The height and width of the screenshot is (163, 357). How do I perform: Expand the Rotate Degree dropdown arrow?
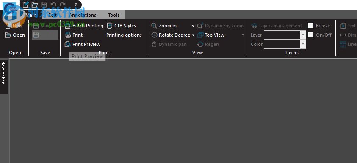click(x=193, y=35)
